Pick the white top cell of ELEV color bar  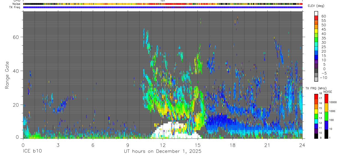[x=316, y=13]
